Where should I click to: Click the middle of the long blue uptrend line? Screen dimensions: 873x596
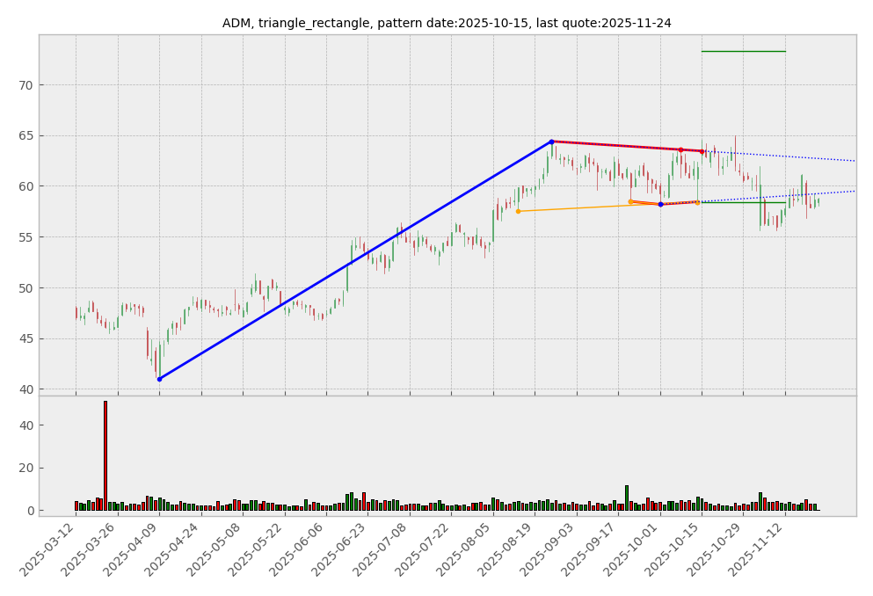[x=355, y=260]
